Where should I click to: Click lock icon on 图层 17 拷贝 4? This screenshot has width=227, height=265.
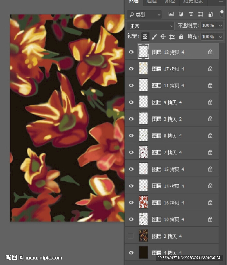[x=210, y=69]
